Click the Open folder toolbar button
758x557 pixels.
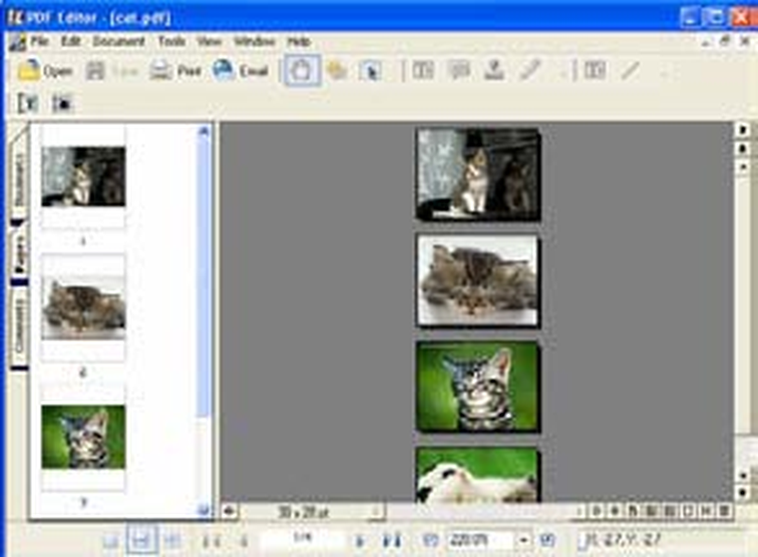tap(45, 71)
